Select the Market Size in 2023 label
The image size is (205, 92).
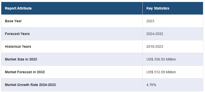tap(21, 59)
